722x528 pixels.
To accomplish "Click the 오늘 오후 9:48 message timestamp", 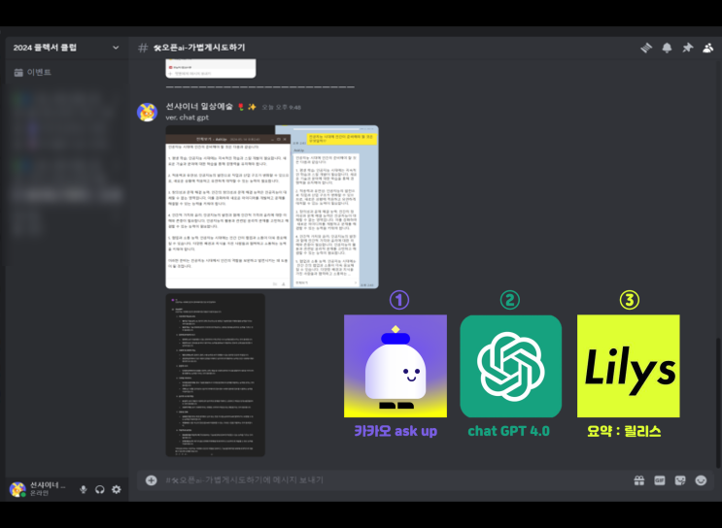I will (282, 107).
